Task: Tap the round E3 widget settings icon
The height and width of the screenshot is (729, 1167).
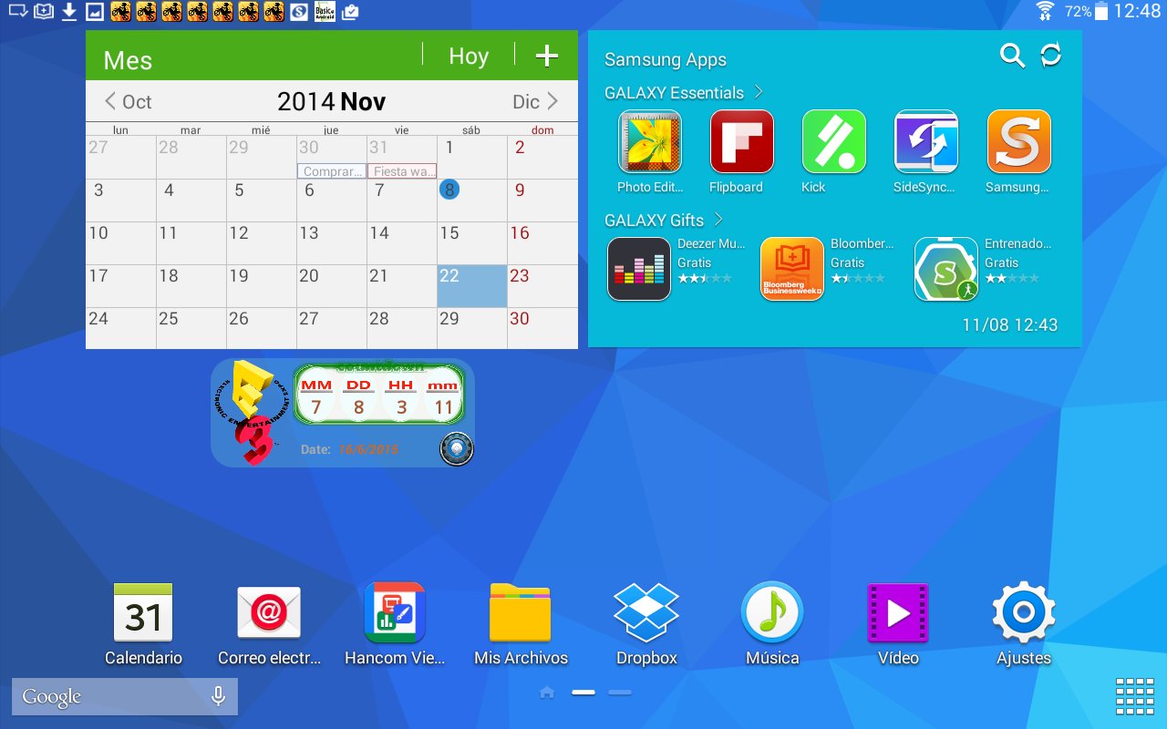Action: coord(457,449)
